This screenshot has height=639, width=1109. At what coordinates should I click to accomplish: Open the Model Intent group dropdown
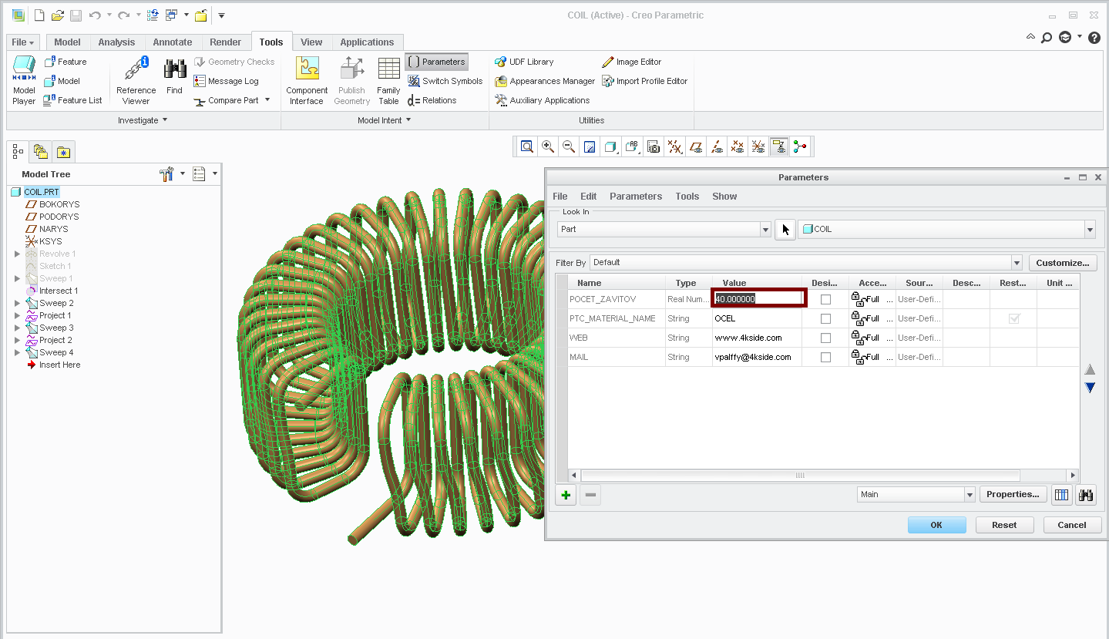point(385,120)
